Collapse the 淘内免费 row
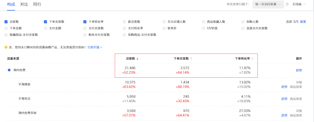 [9, 70]
